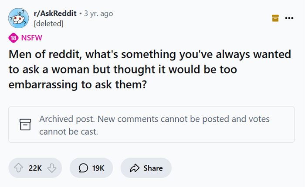
Task: Click the [deleted] author name
Action: [x=48, y=23]
